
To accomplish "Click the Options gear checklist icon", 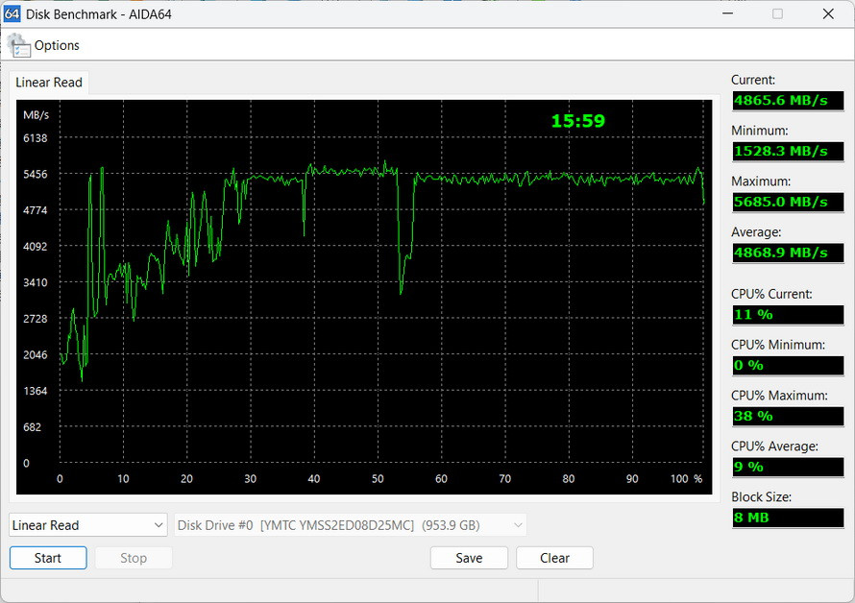I will pyautogui.click(x=18, y=45).
